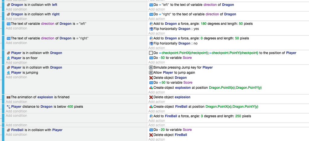
Task: Click create icon beside 'Create object explosion'
Action: (x=151, y=87)
